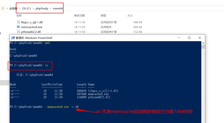Expand the chevron before 此电脑 in breadcrumb
The height and width of the screenshot is (123, 224).
click(7, 8)
